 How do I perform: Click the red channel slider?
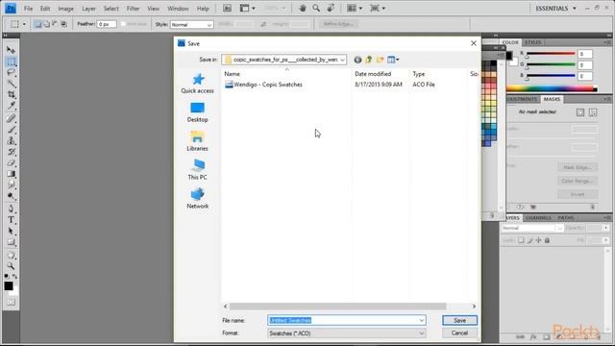tap(551, 54)
